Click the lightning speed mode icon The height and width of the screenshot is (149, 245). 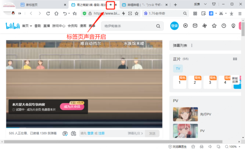tap(124, 13)
